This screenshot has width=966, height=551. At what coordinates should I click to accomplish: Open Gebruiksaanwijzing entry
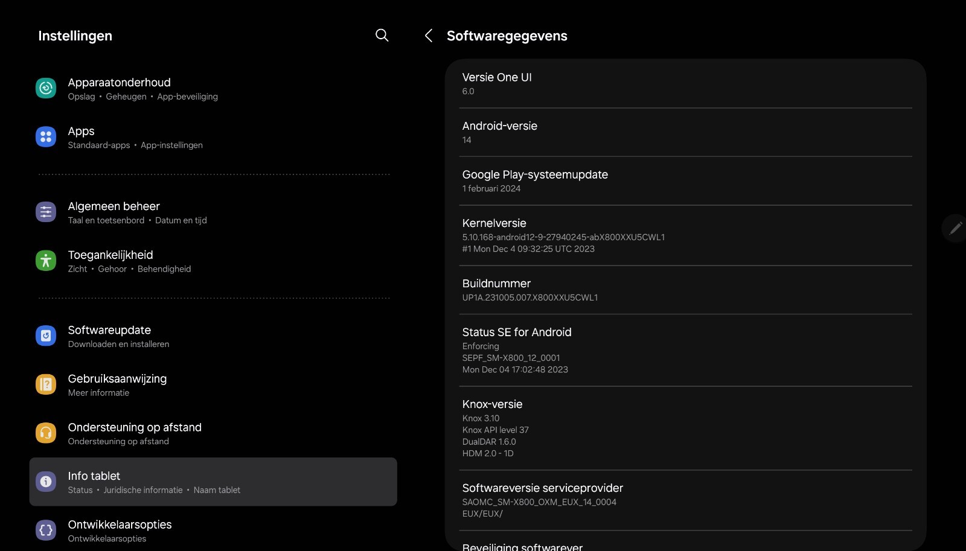click(213, 384)
